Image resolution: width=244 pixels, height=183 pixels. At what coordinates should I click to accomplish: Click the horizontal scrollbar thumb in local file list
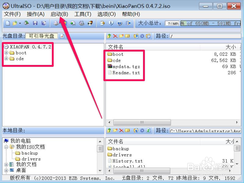[x=142, y=171]
